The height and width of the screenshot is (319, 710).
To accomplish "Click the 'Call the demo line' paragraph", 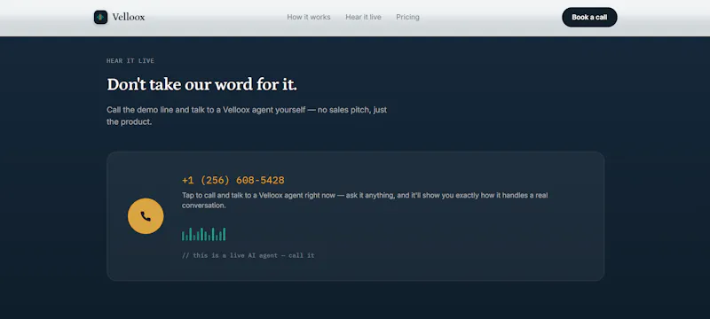I will tap(247, 116).
